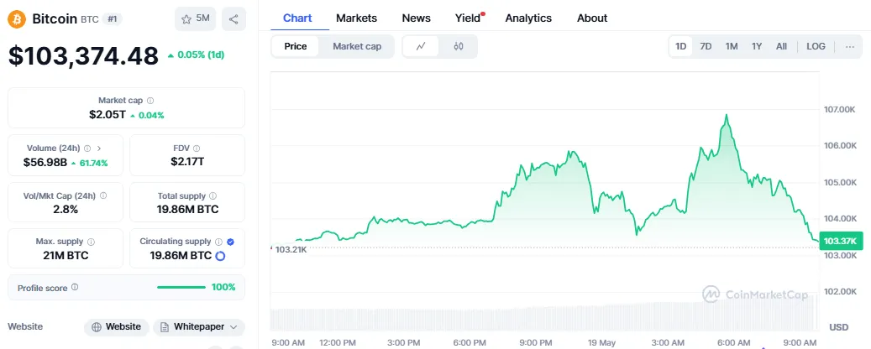Open the Website link button

[117, 327]
